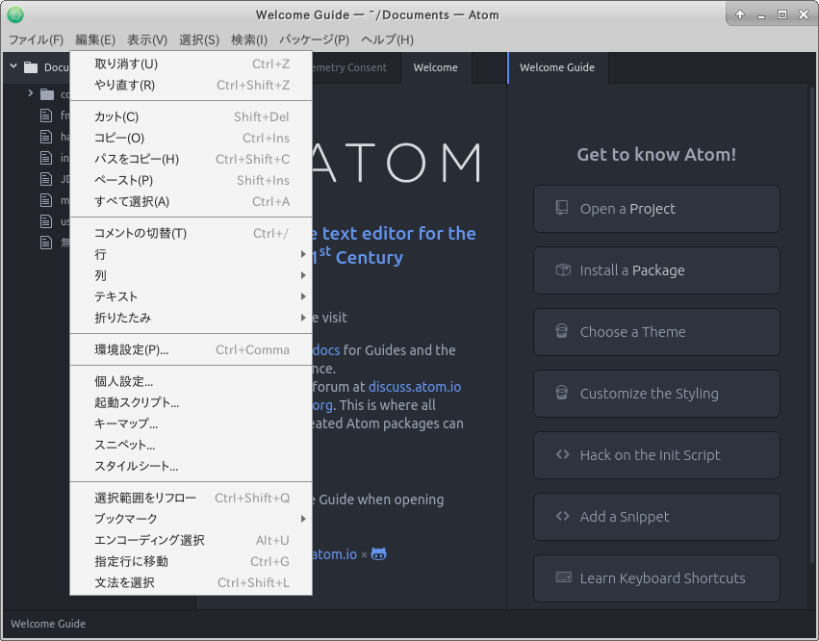819x641 pixels.
Task: Click the Atom logo icon in title bar
Action: pyautogui.click(x=15, y=14)
